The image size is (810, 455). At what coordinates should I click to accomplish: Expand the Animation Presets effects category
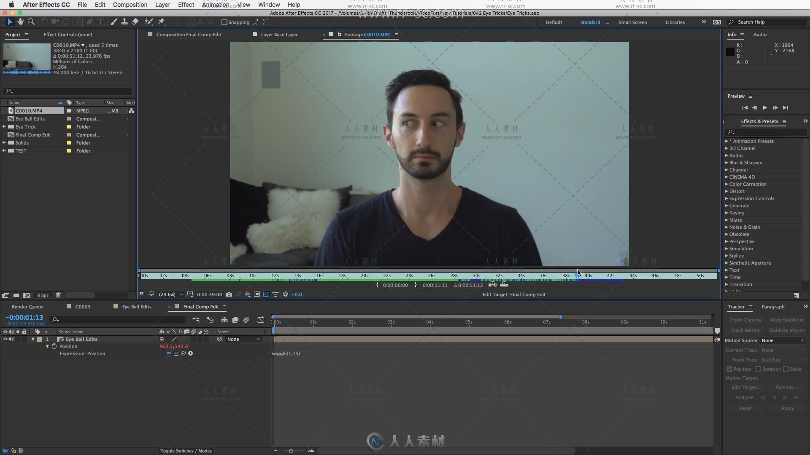pos(726,141)
